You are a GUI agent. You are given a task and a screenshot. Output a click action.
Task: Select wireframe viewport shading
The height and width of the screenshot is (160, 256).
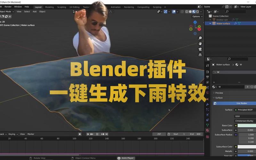click(x=187, y=12)
